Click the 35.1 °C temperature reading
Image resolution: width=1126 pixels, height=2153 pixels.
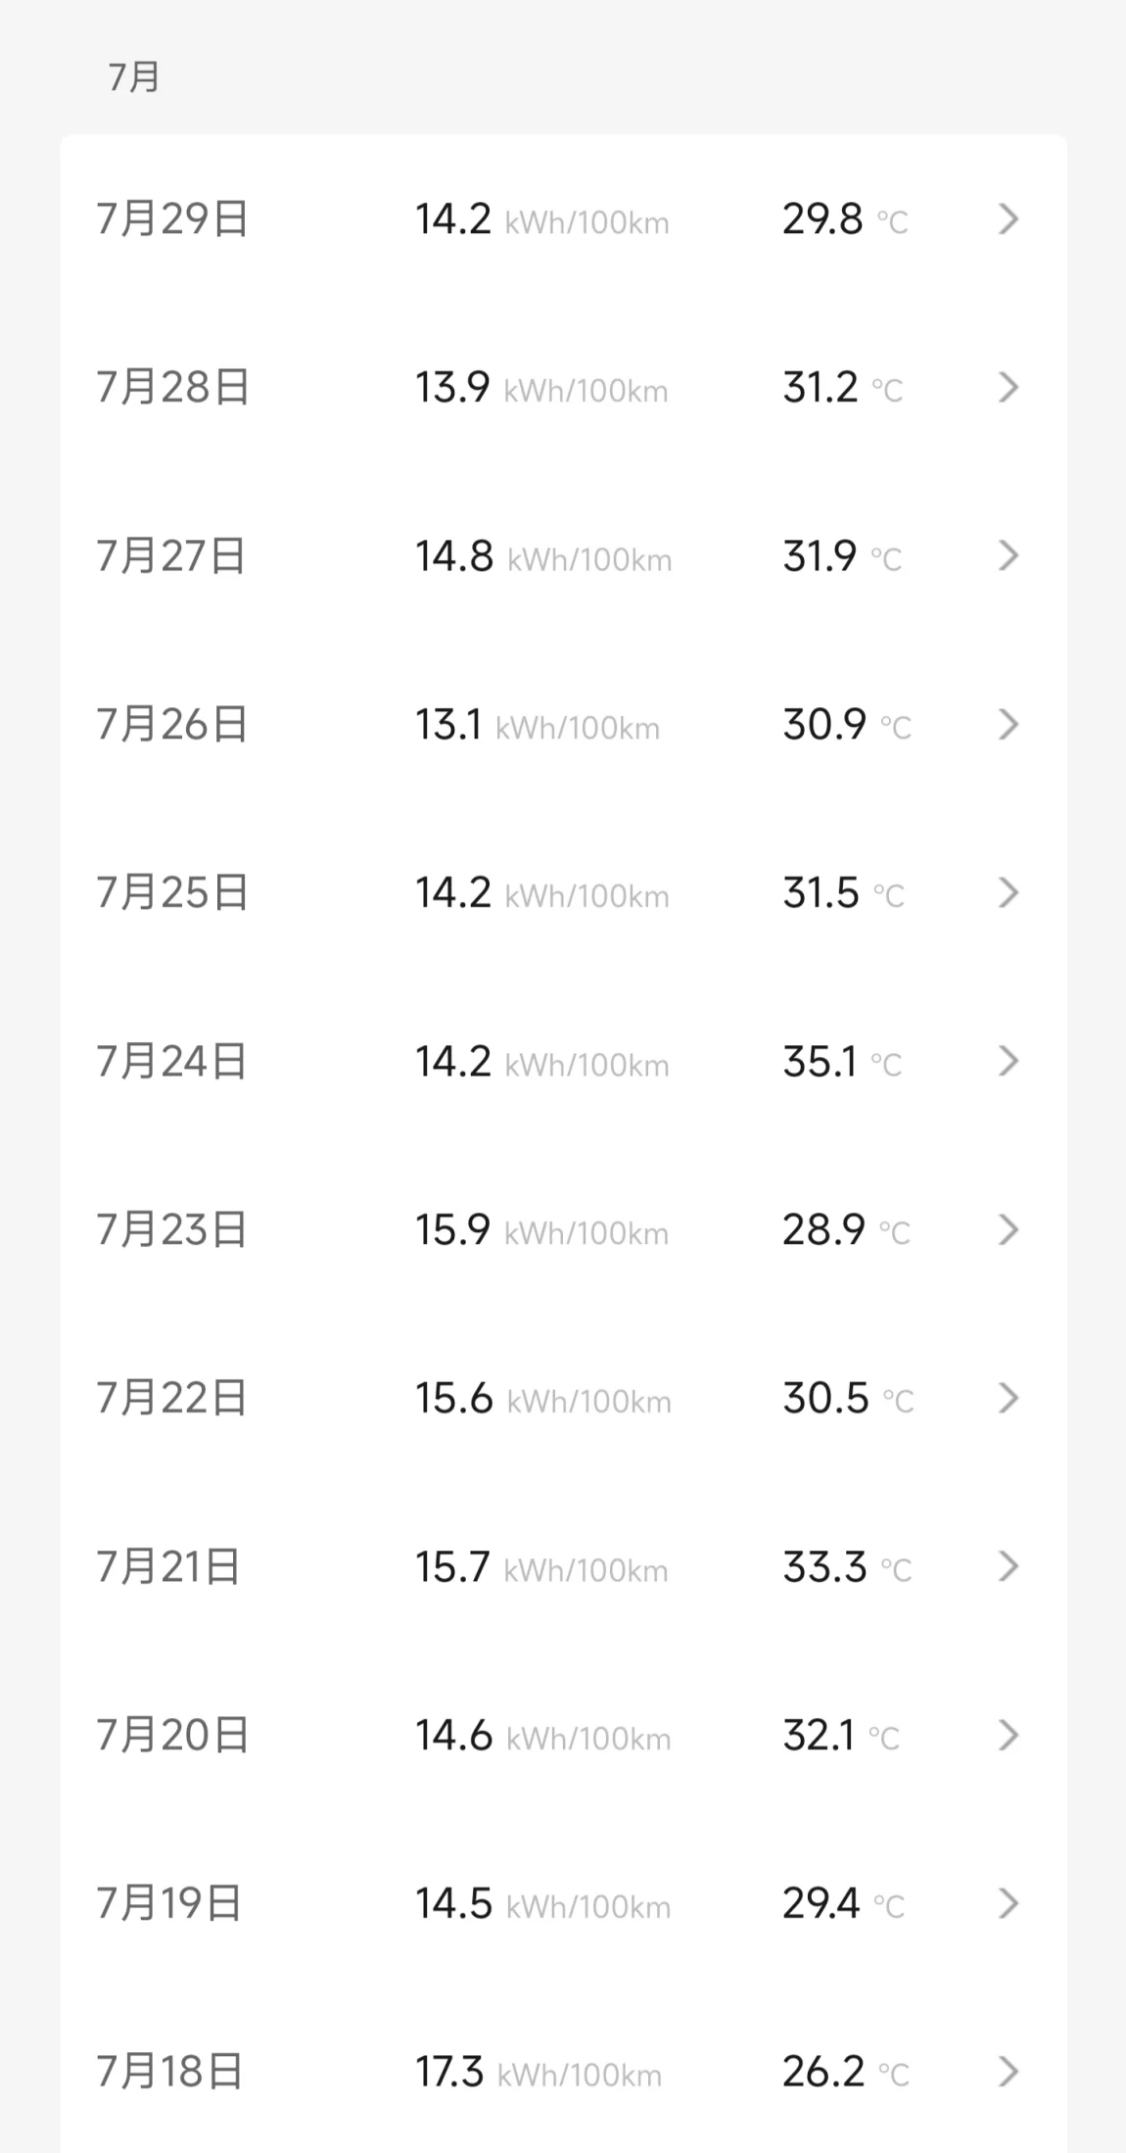pyautogui.click(x=842, y=1062)
